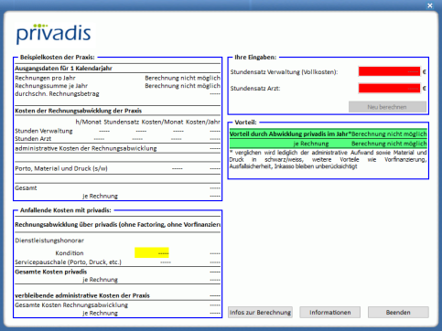Click the 'Stundensatz Verwaltung (Vollkosten):' label
This screenshot has height=331, width=442.
click(284, 72)
